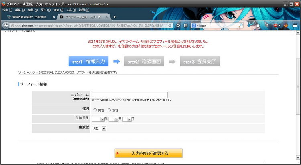Click the ニックネーム label

[x=80, y=95]
